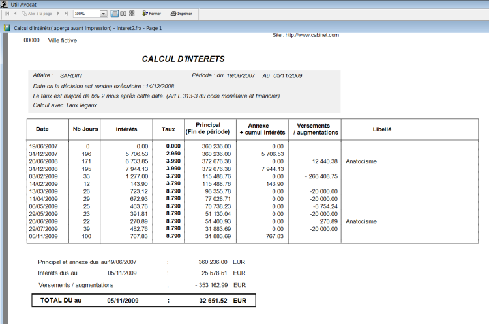Viewport: 489px width, 324px height.
Task: Click principal value 115 488.76 on 03/02/2009 row
Action: [x=216, y=176]
